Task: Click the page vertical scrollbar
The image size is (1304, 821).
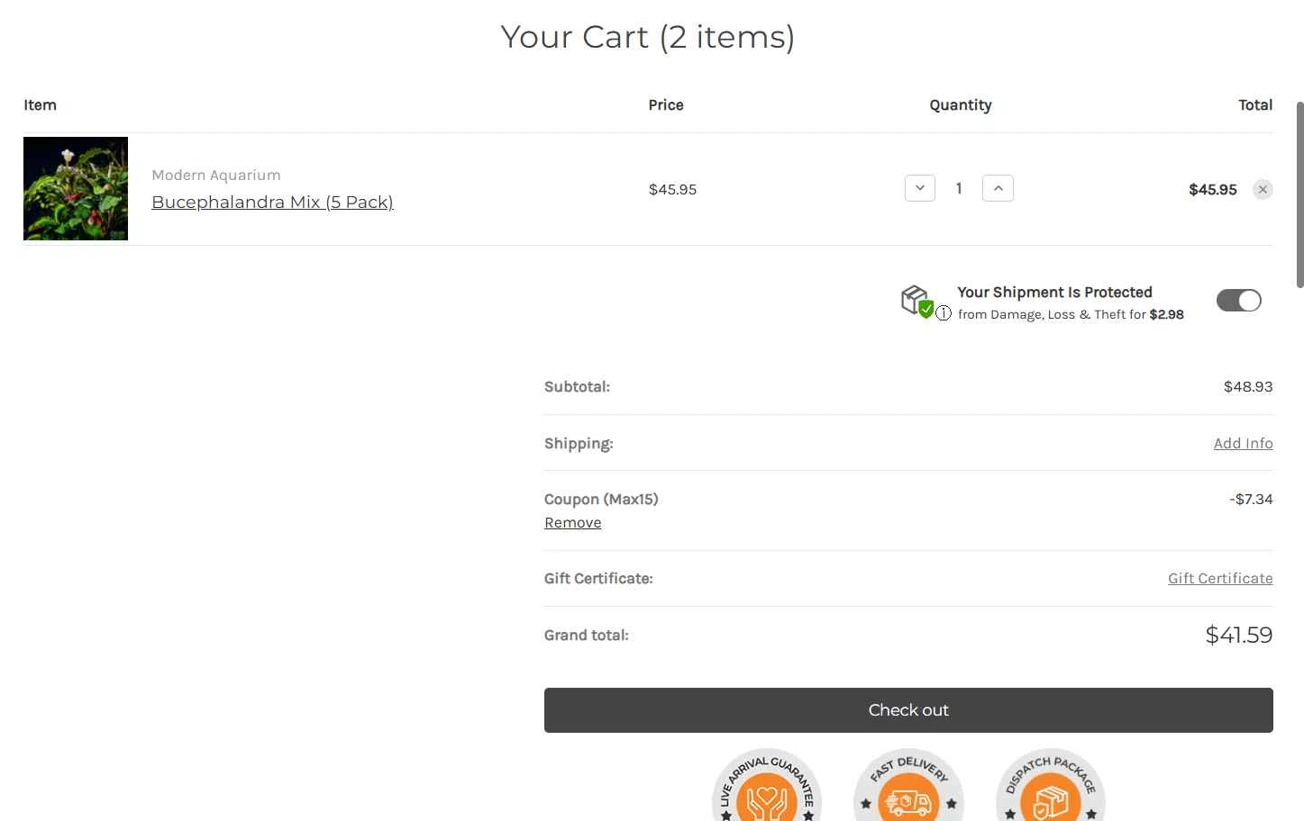Action: (1299, 194)
